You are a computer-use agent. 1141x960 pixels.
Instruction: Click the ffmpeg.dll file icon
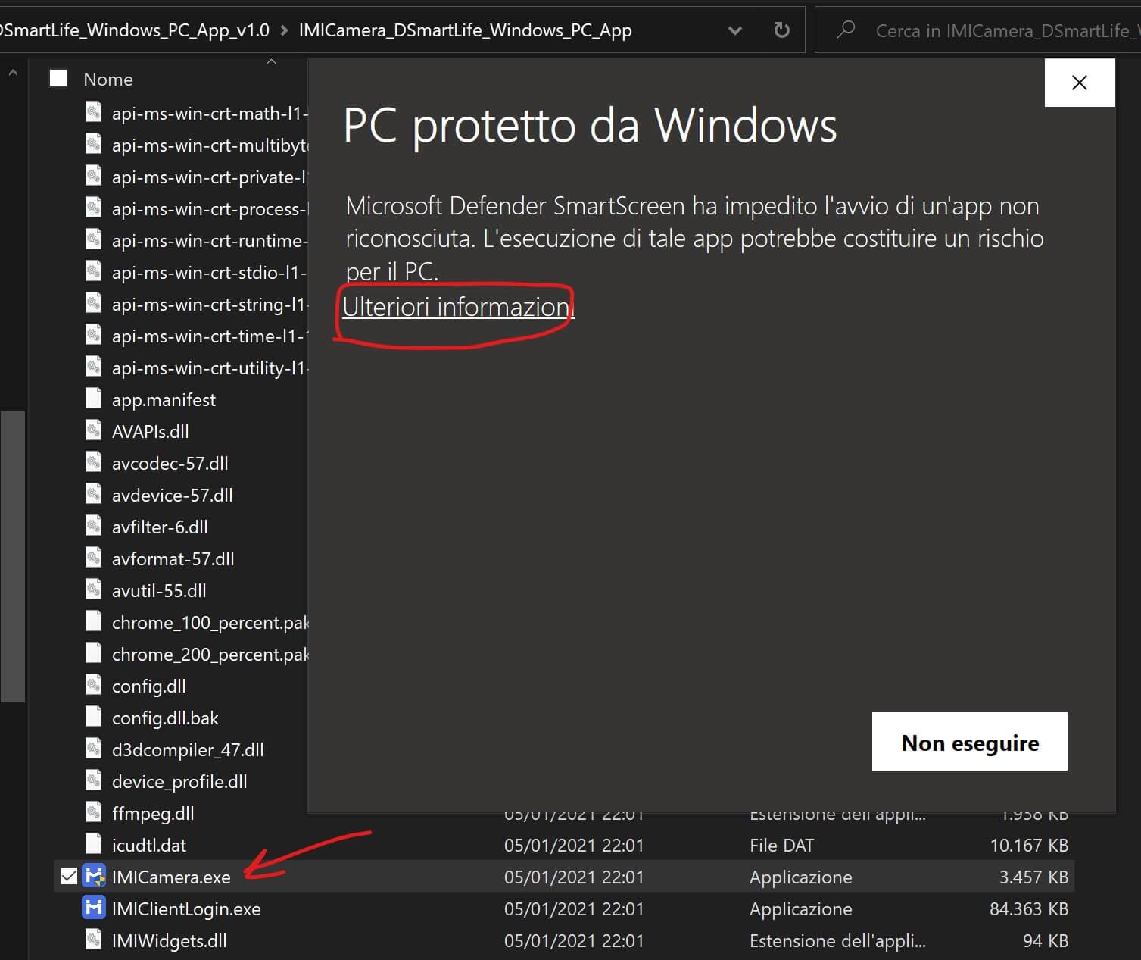[x=93, y=813]
